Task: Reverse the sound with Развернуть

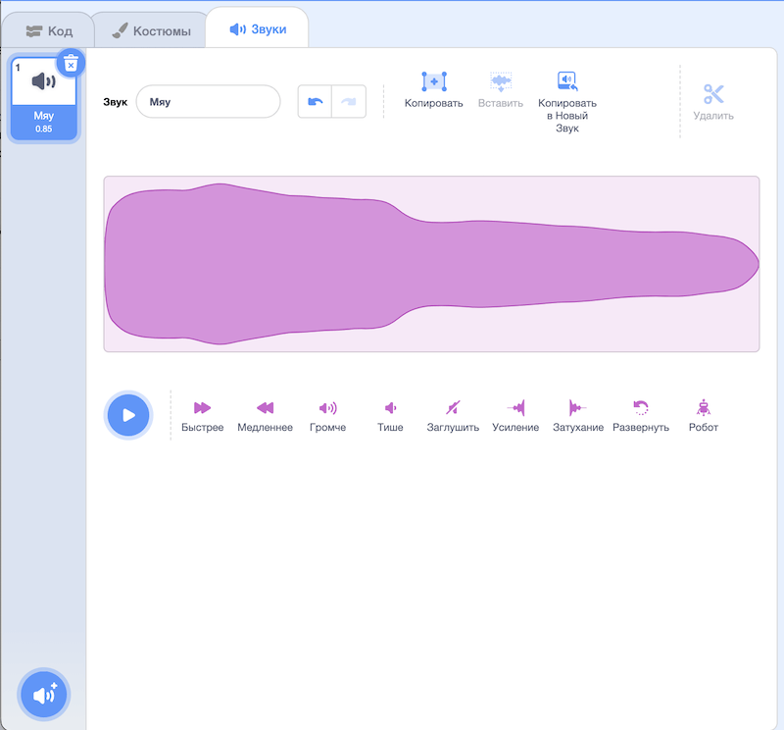Action: coord(641,408)
